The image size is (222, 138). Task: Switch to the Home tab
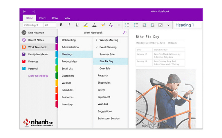point(29,18)
